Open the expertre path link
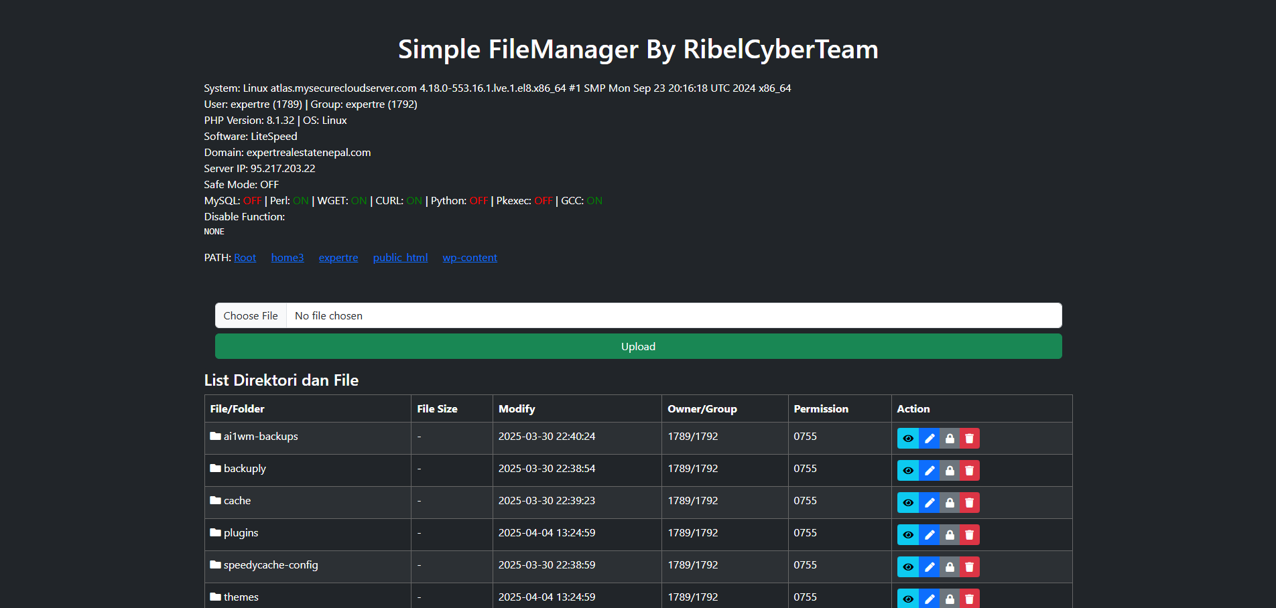The image size is (1276, 608). (338, 258)
